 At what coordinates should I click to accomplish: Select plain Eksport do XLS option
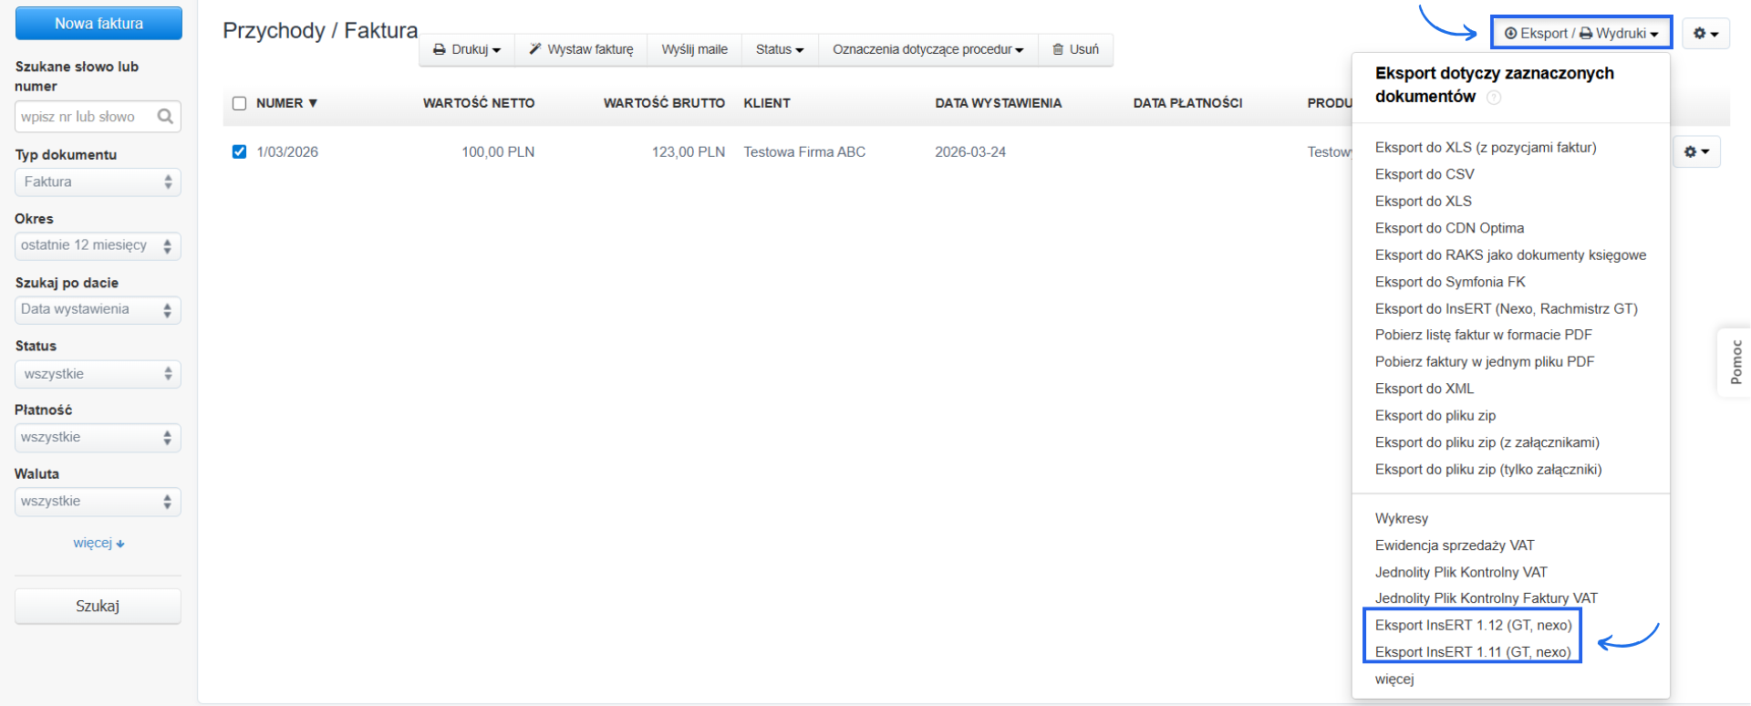pyautogui.click(x=1424, y=202)
